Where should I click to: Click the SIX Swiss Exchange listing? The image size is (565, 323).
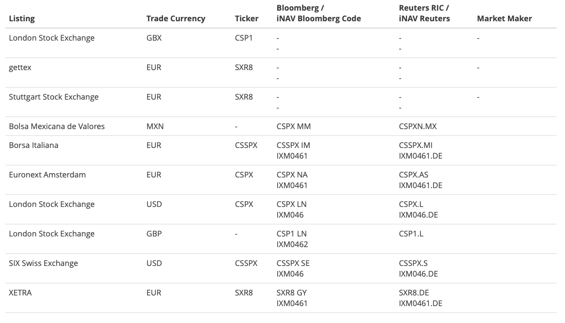43,263
